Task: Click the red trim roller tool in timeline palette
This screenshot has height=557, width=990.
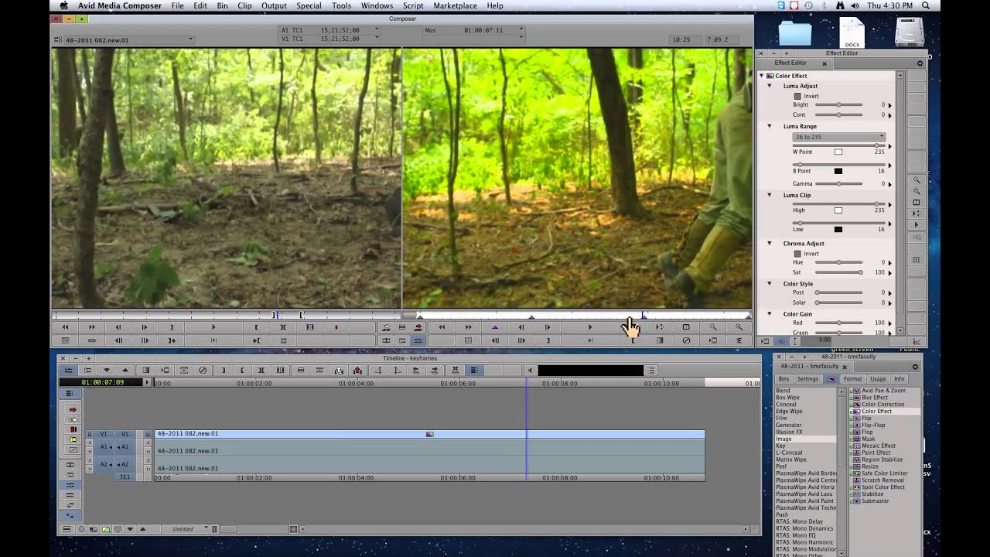Action: click(73, 429)
